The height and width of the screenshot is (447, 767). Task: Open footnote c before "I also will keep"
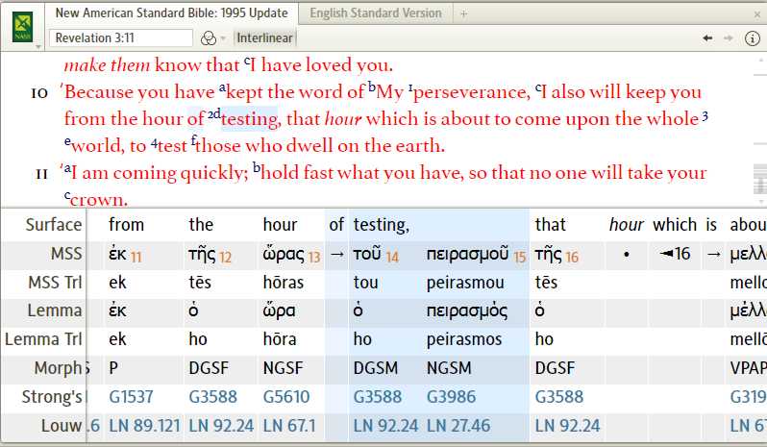pos(537,88)
